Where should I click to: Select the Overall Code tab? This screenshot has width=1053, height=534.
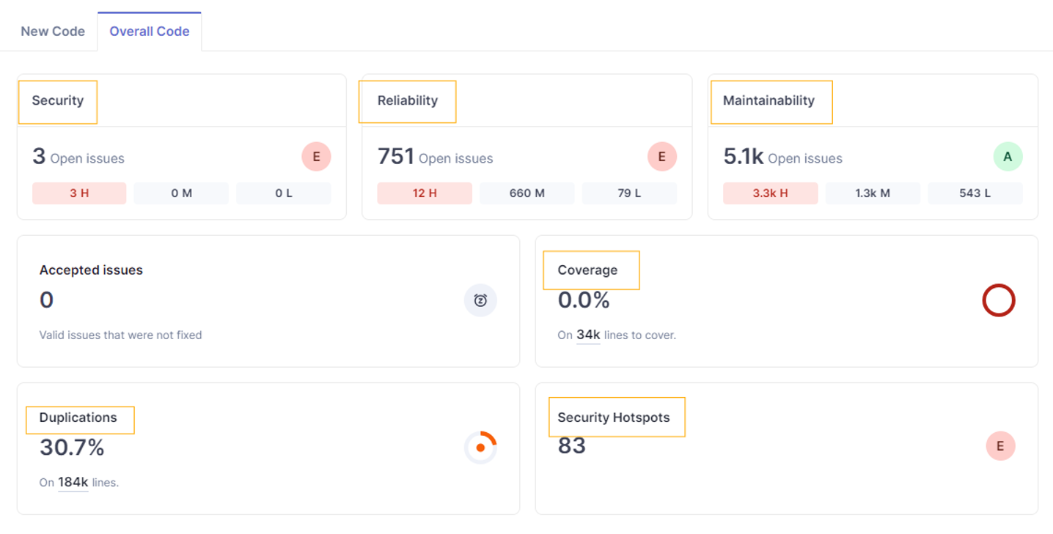tap(150, 31)
